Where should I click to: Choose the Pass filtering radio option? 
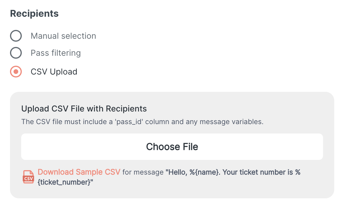[x=16, y=53]
